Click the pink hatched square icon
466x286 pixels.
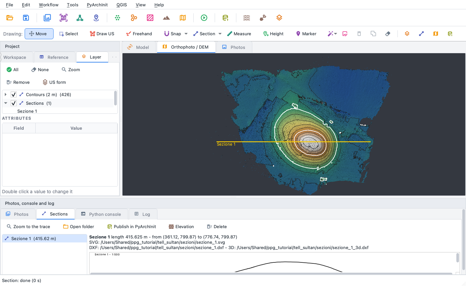pos(150,18)
